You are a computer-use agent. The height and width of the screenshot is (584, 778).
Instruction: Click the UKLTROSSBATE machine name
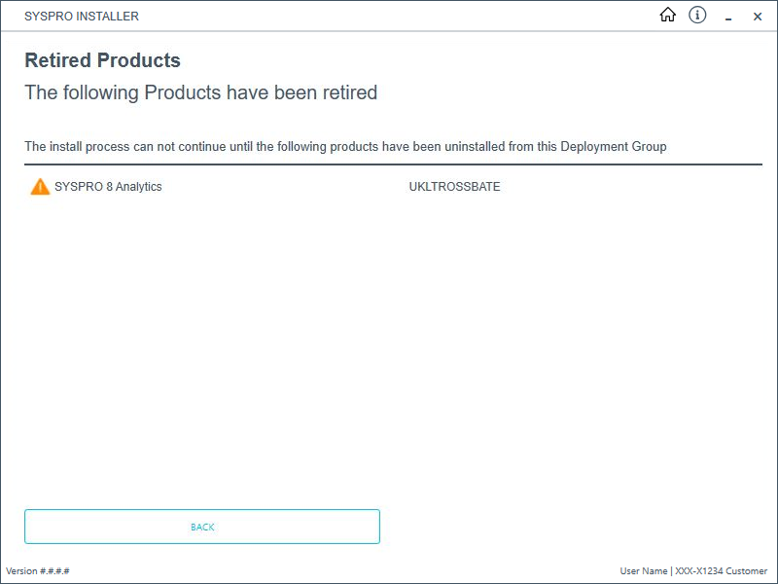tap(454, 187)
